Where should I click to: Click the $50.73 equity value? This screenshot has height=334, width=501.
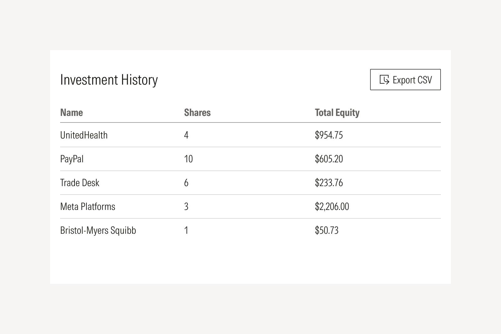(327, 230)
